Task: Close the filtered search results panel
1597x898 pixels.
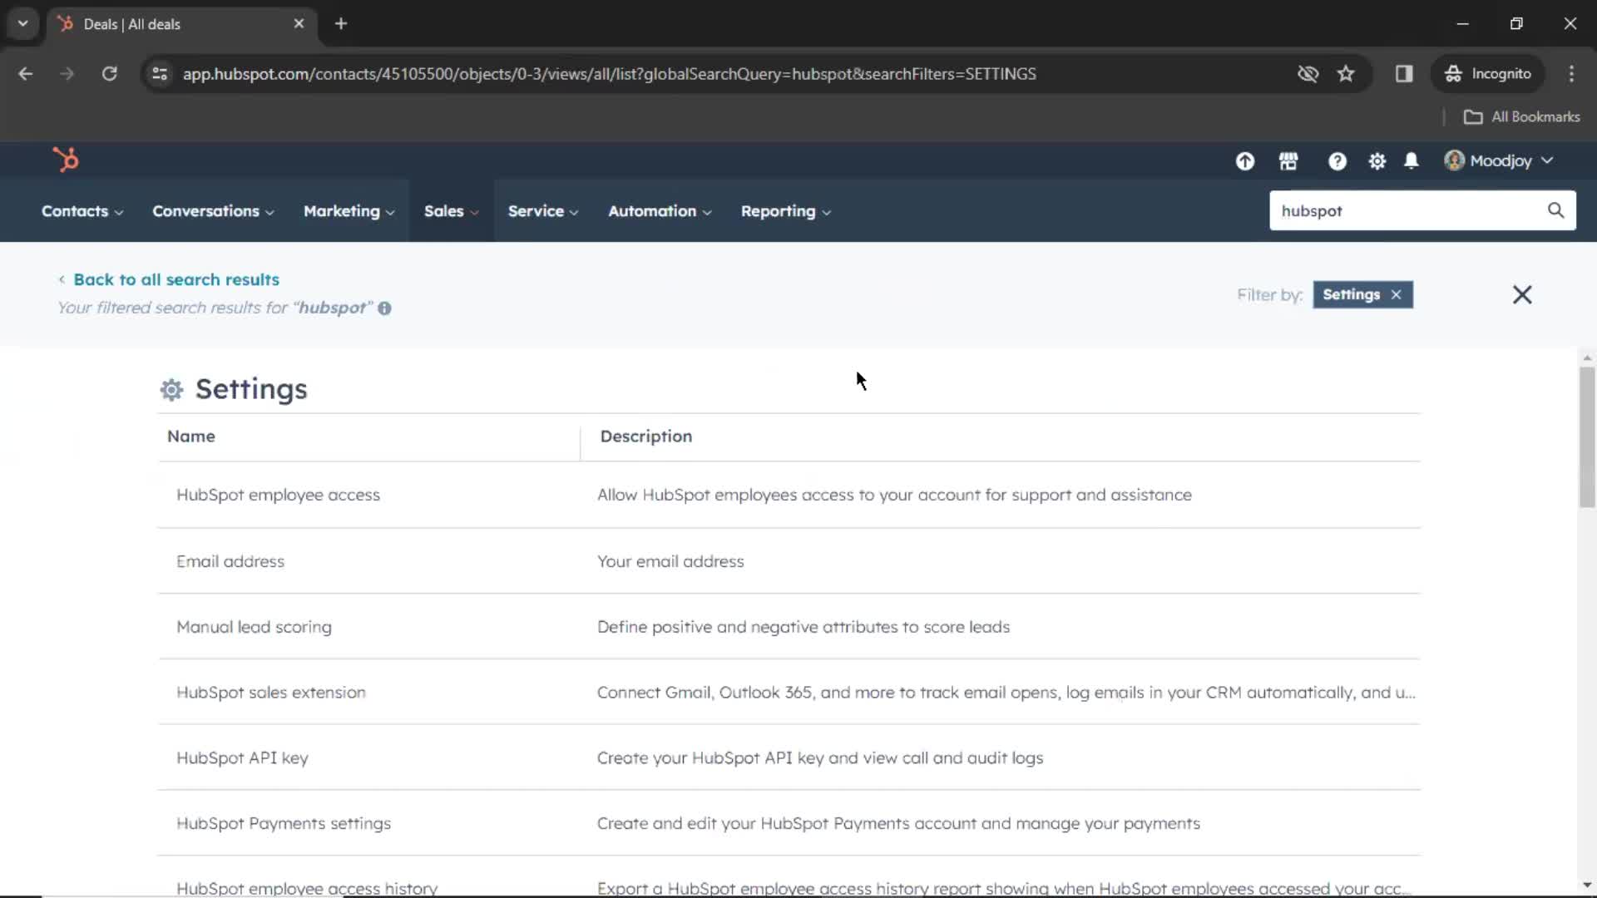Action: tap(1522, 294)
